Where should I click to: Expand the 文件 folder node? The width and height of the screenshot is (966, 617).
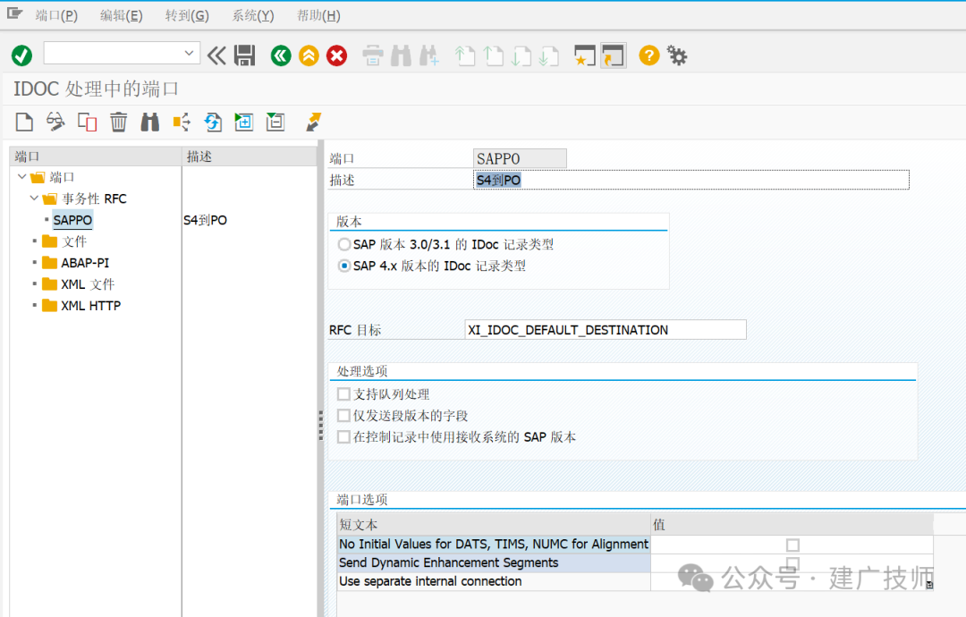(35, 241)
